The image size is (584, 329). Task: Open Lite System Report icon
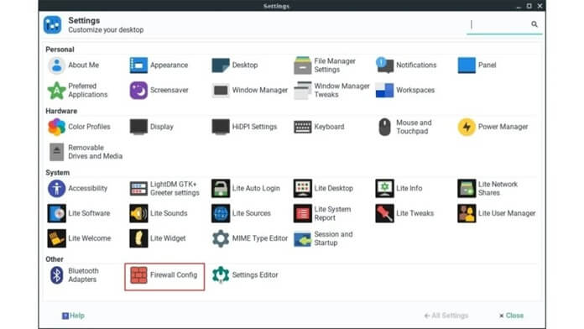(302, 213)
